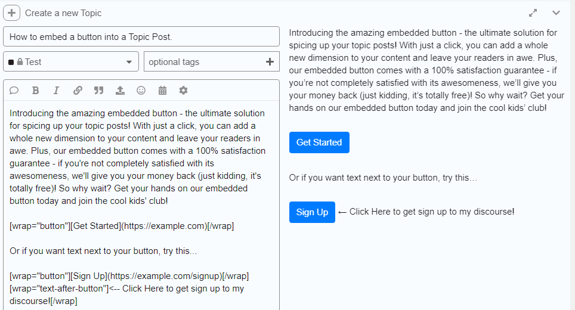Insert date with the calendar icon
Image resolution: width=575 pixels, height=310 pixels.
[162, 91]
